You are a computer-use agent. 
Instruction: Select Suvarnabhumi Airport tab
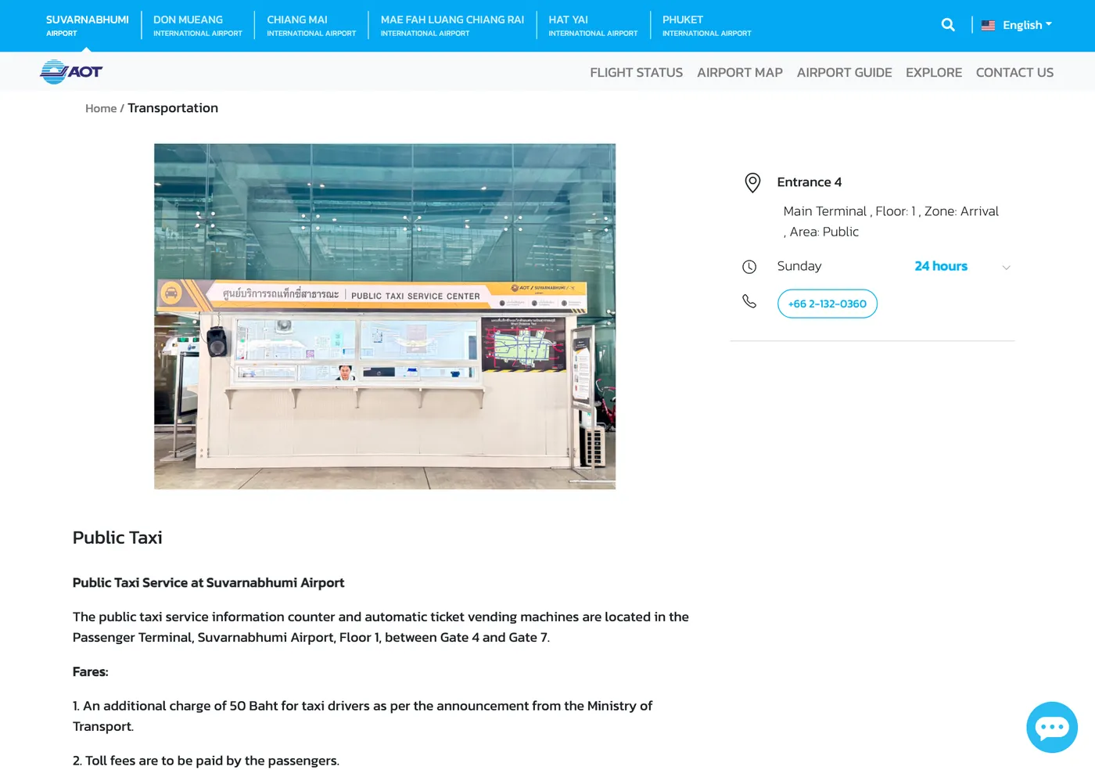tap(88, 25)
